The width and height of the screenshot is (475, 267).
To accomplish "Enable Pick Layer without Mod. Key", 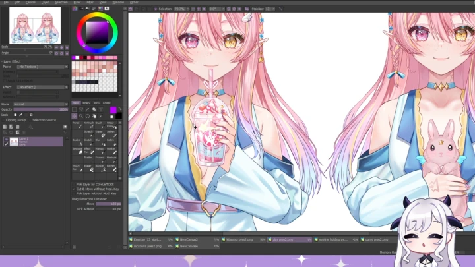I will [x=94, y=193].
